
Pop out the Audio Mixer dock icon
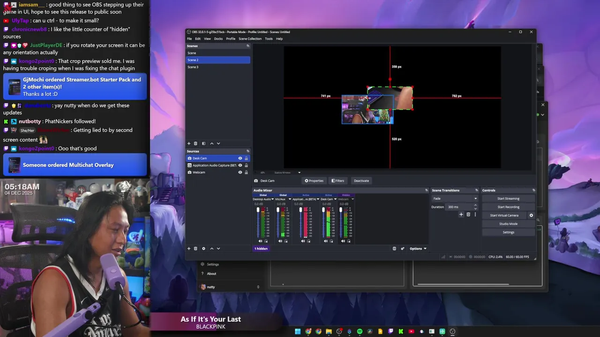[x=427, y=190]
